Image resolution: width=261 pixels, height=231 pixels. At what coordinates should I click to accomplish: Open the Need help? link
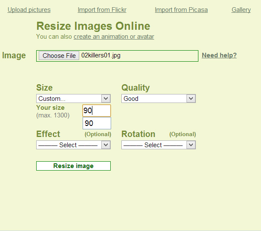click(x=219, y=55)
